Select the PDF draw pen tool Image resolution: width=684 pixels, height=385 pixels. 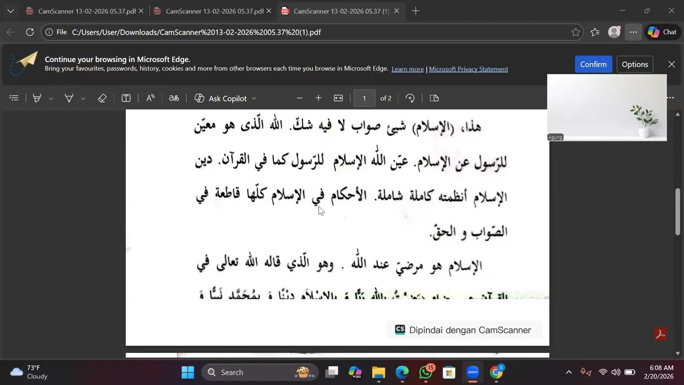click(69, 98)
